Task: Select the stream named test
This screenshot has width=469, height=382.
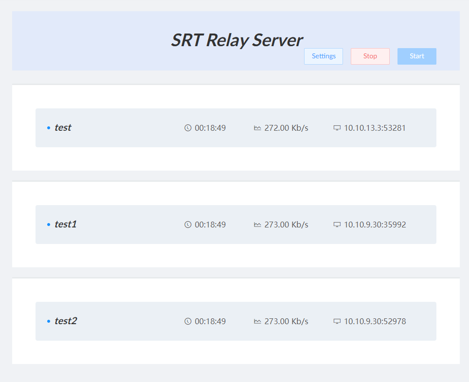Action: 63,128
